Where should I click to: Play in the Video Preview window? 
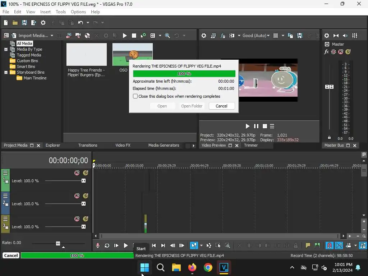(x=247, y=126)
